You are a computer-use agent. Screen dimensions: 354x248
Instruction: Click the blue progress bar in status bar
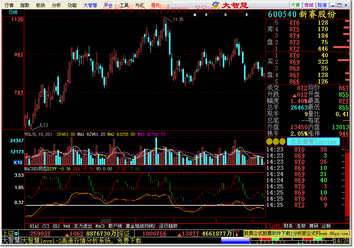click(x=235, y=241)
